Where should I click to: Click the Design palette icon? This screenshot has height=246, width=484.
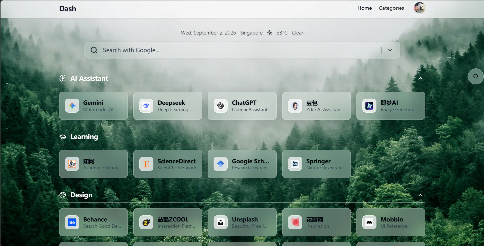62,195
